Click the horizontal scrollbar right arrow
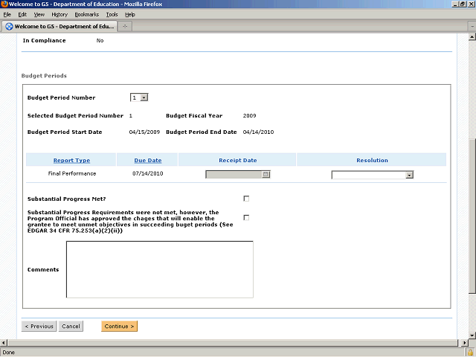This screenshot has width=476, height=357. 464,343
